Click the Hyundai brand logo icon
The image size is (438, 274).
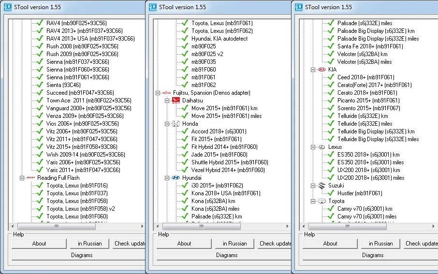click(175, 178)
